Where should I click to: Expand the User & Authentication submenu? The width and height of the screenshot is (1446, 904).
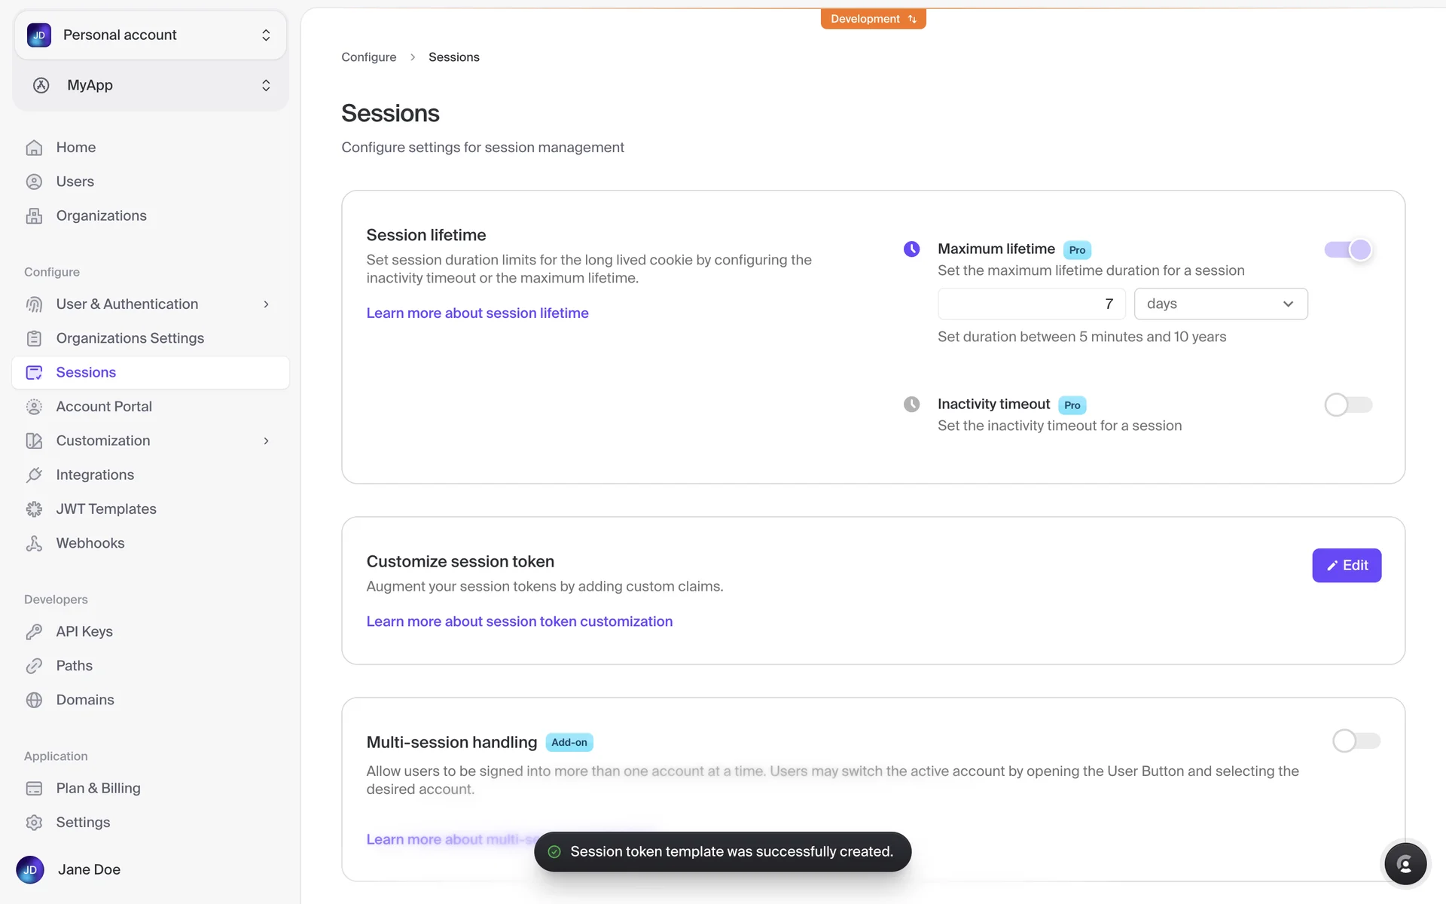pyautogui.click(x=266, y=304)
